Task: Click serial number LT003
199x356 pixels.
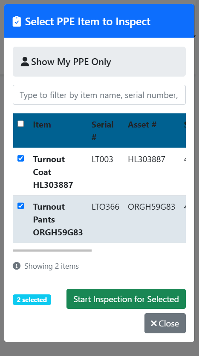Action: pos(102,159)
